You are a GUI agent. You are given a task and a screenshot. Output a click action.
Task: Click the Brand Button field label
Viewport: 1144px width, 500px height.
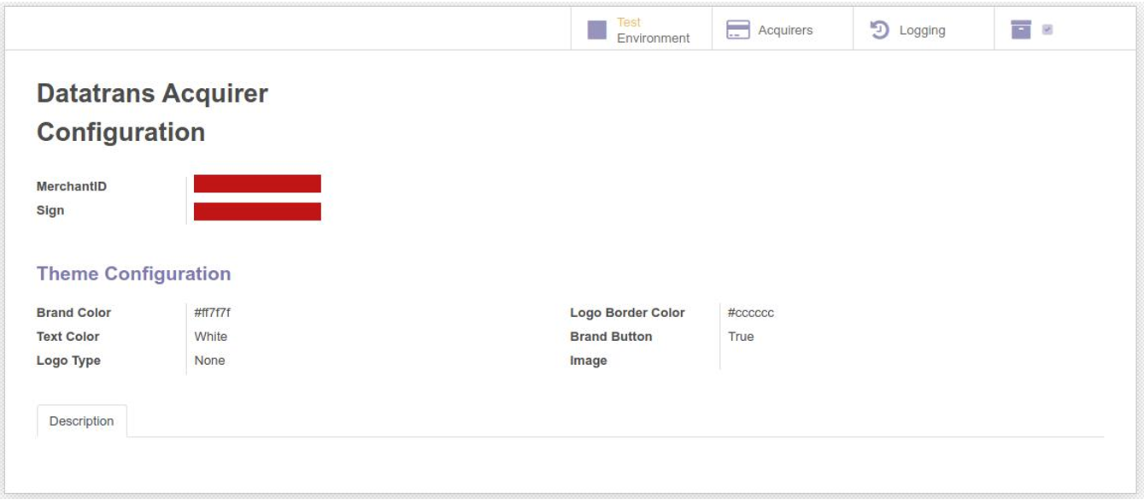(x=611, y=337)
